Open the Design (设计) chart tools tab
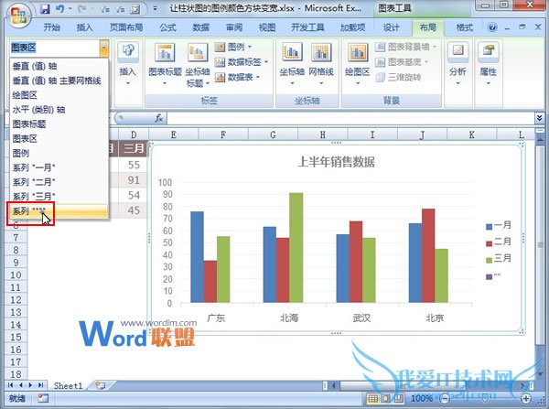This screenshot has width=549, height=409. pyautogui.click(x=391, y=27)
